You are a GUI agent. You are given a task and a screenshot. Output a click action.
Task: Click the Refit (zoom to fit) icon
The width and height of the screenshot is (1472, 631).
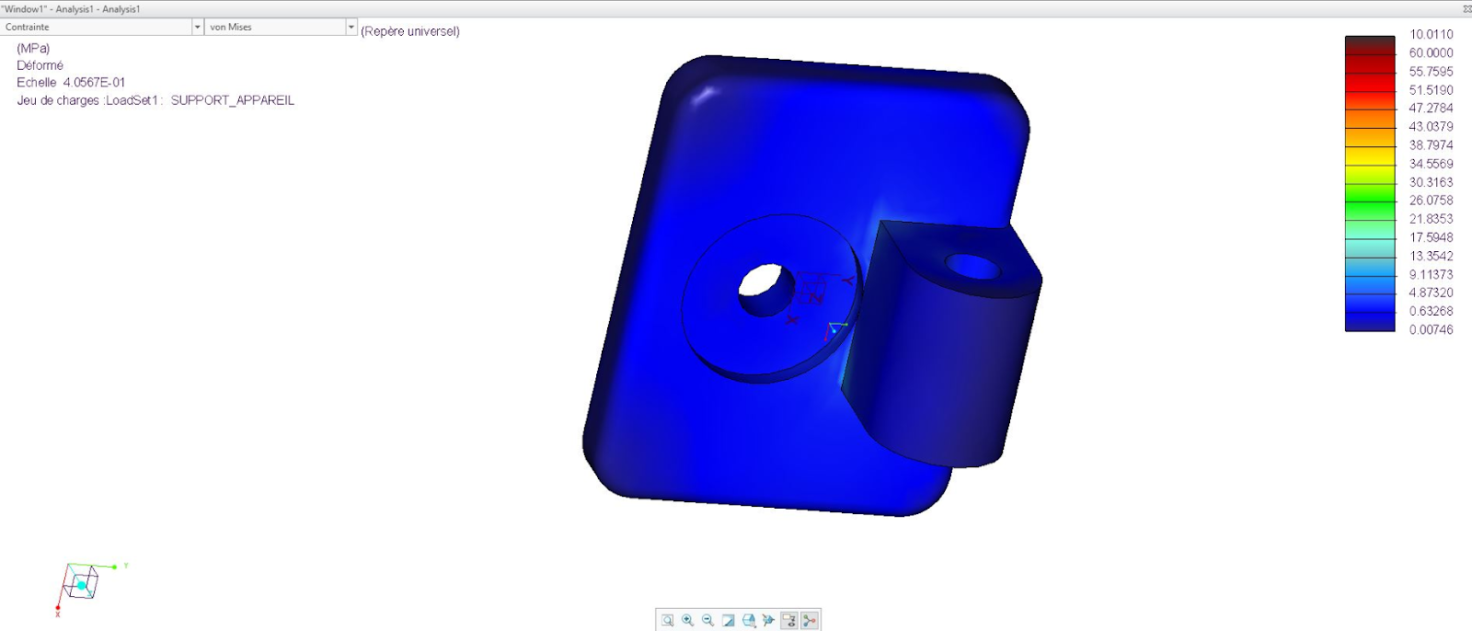tap(668, 620)
